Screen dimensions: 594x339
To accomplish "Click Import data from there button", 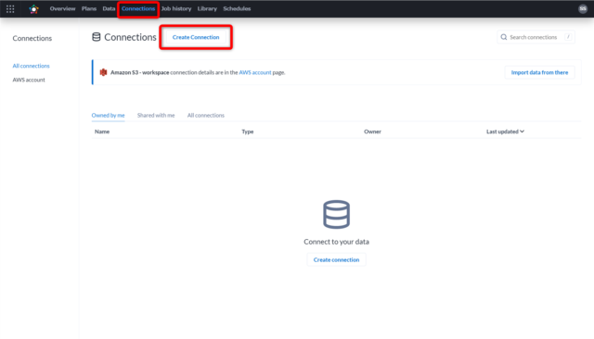I will point(539,72).
